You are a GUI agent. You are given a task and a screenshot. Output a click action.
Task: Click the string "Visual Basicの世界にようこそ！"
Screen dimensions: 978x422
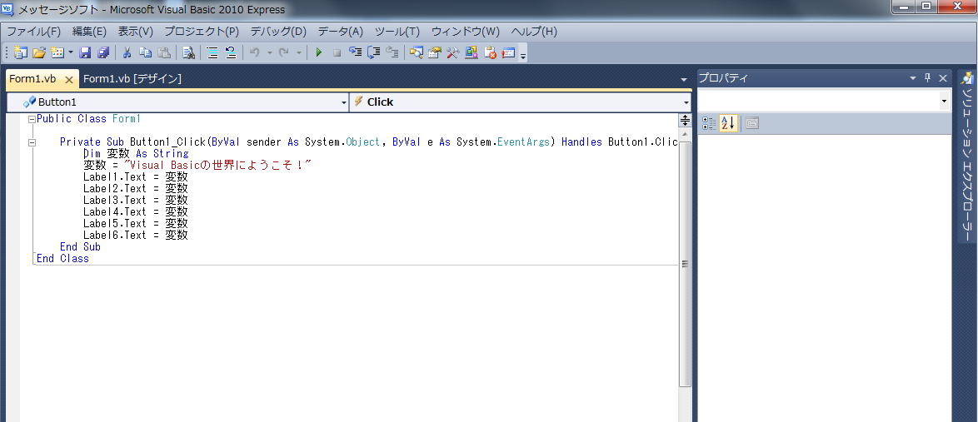(x=217, y=165)
